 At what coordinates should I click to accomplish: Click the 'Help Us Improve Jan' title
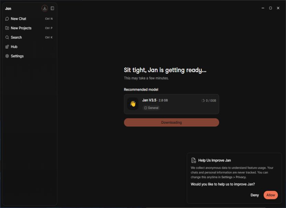click(214, 160)
